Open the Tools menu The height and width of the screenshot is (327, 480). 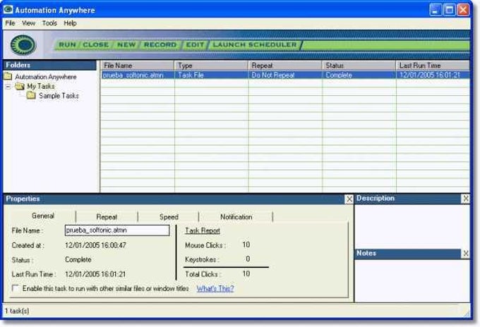[49, 23]
